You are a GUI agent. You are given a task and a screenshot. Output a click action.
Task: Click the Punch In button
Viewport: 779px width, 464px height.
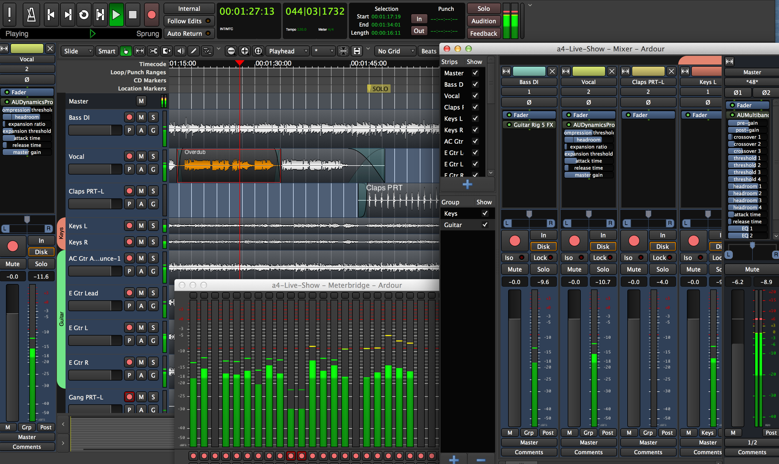[x=420, y=19]
